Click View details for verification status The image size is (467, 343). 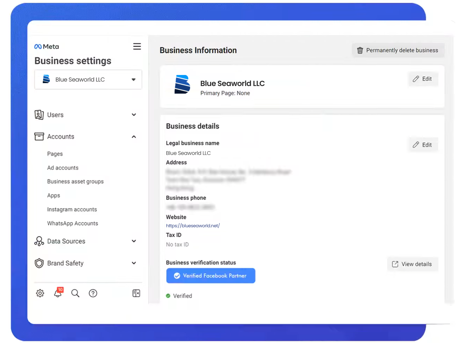412,264
